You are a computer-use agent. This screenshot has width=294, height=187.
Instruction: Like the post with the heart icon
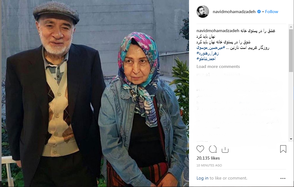[x=200, y=149]
